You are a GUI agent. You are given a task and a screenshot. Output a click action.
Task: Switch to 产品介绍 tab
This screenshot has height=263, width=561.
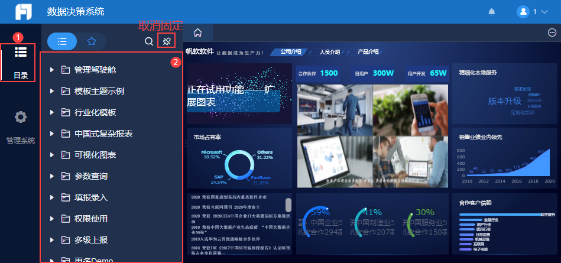(368, 52)
